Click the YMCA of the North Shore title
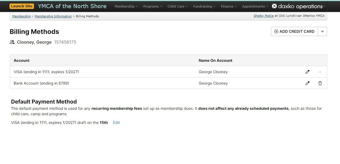Screen dimensions: 340x164 pos(72,6)
